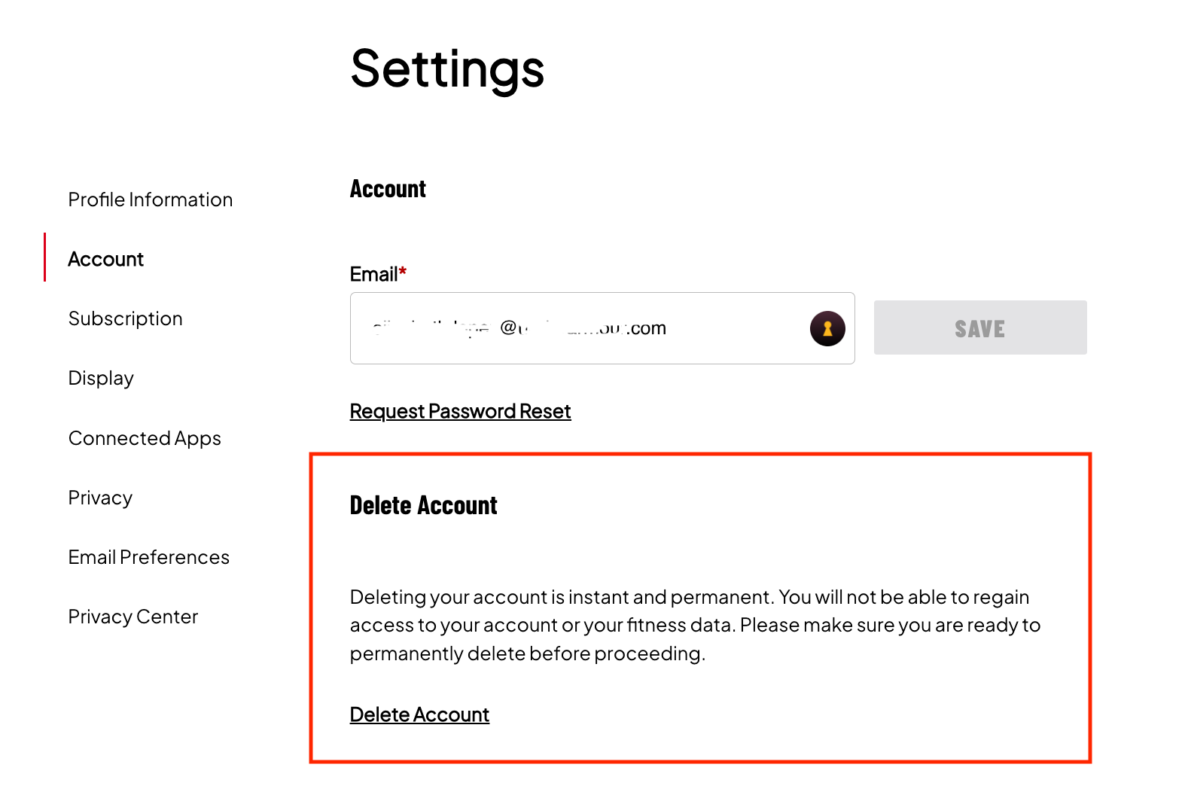Click the red active-section indicator bar
This screenshot has width=1185, height=795.
coord(45,257)
